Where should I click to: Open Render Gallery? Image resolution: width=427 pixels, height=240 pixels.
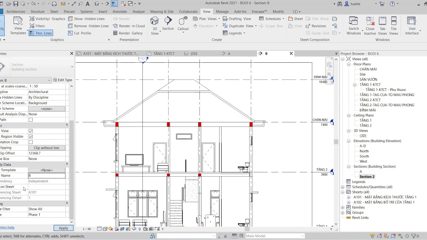[x=128, y=33]
